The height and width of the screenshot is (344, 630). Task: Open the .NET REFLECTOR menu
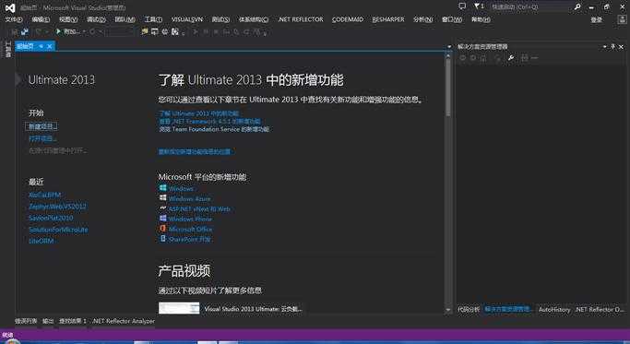pos(301,19)
